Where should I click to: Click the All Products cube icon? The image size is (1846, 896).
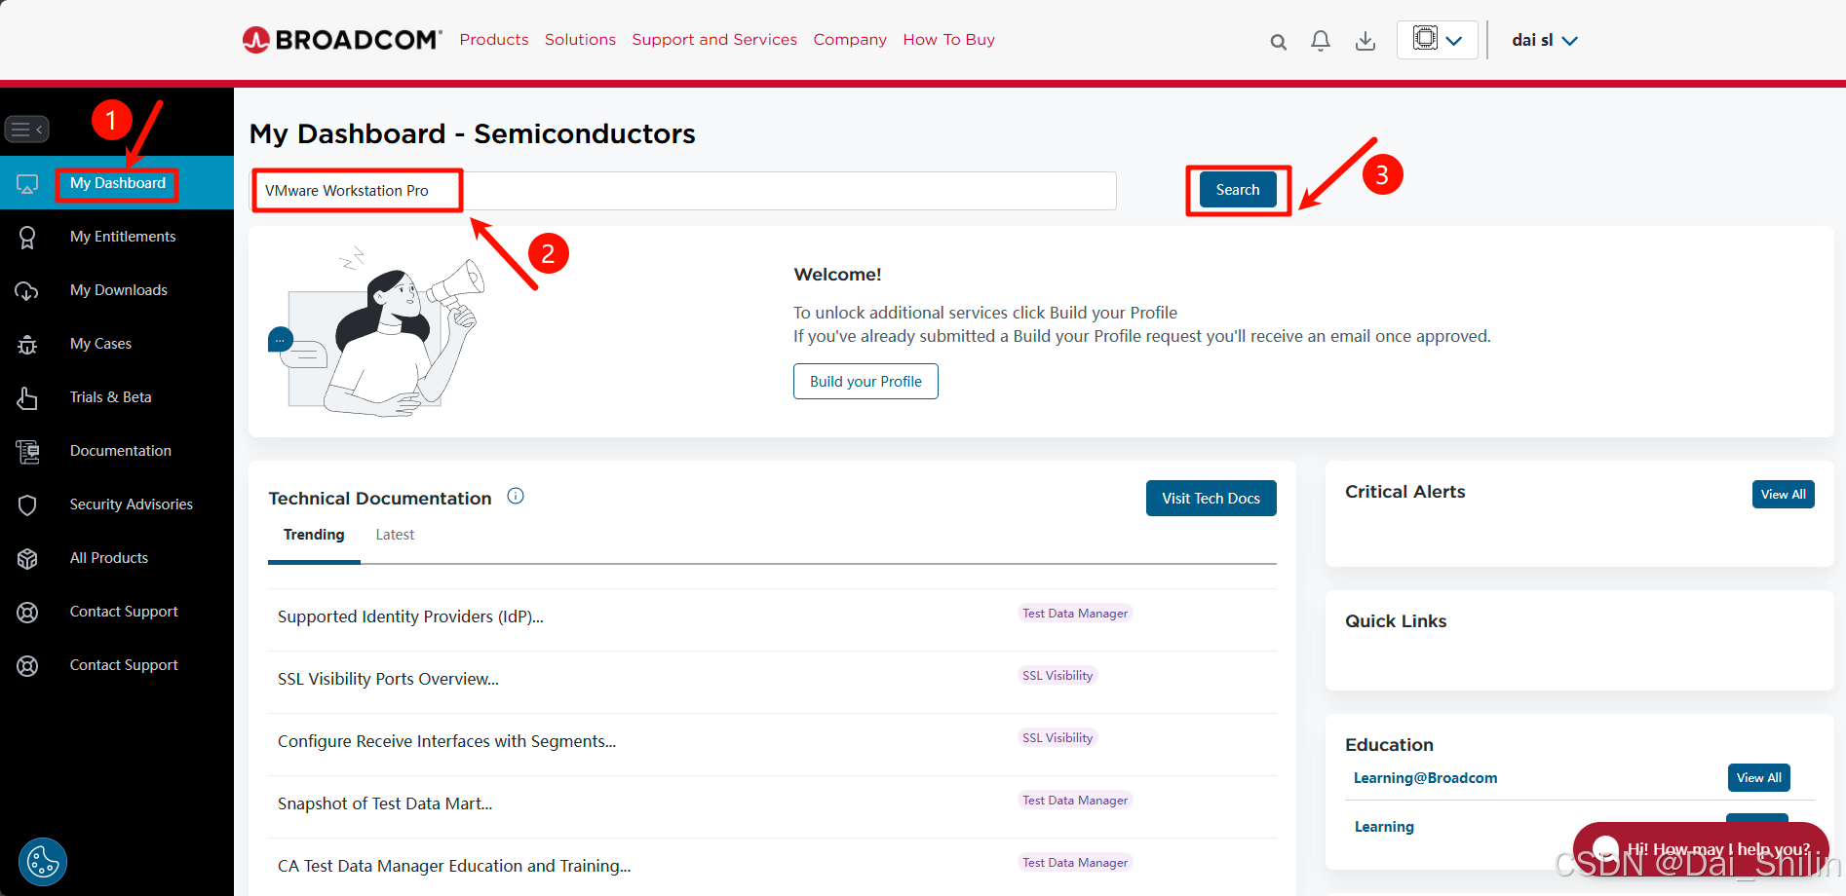27,559
